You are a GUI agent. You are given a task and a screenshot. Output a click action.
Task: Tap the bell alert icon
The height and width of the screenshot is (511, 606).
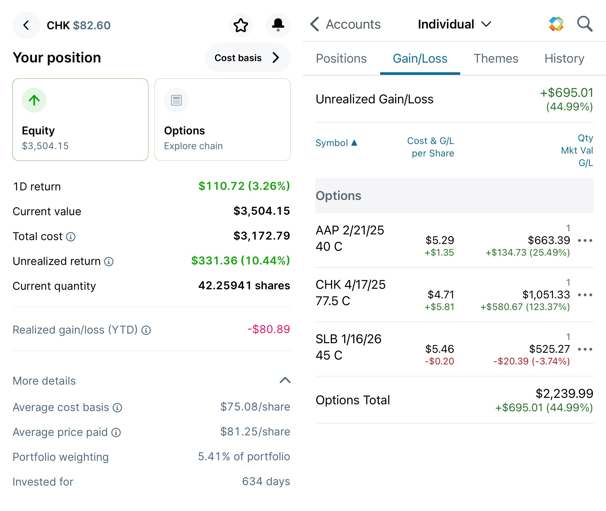tap(278, 25)
